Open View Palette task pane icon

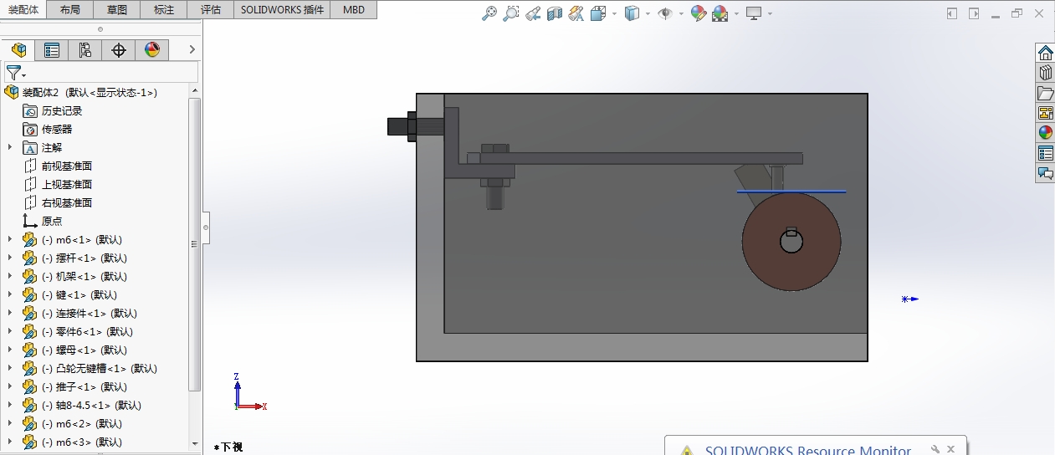pos(1045,113)
